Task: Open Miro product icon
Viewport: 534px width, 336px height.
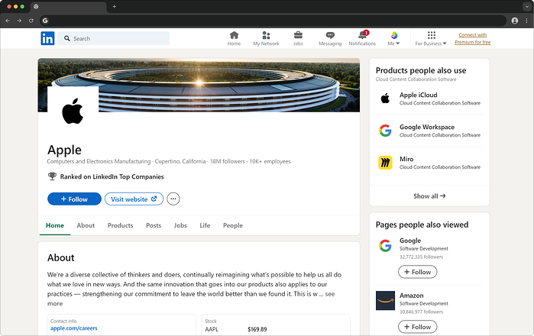Action: click(x=386, y=163)
